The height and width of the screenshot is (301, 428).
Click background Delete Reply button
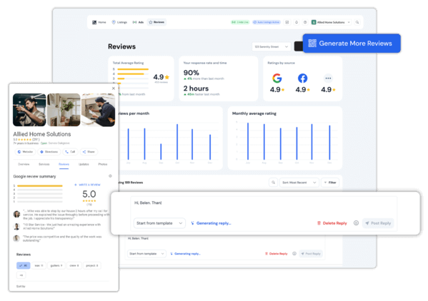[277, 254]
